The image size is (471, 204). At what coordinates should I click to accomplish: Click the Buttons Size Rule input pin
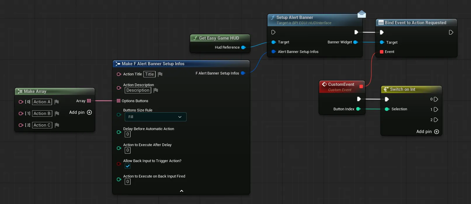[119, 115]
